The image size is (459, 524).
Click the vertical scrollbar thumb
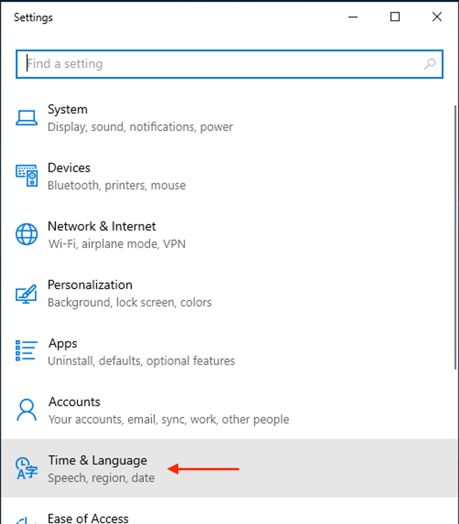[x=455, y=237]
